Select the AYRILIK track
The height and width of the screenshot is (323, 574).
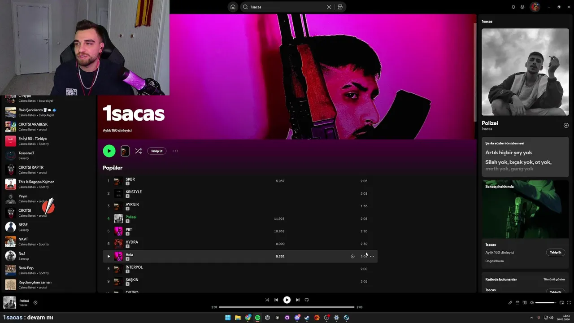tap(240, 206)
